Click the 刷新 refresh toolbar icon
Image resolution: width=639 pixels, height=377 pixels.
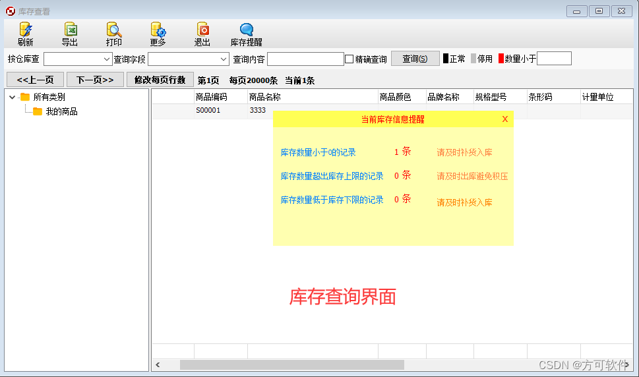(25, 29)
